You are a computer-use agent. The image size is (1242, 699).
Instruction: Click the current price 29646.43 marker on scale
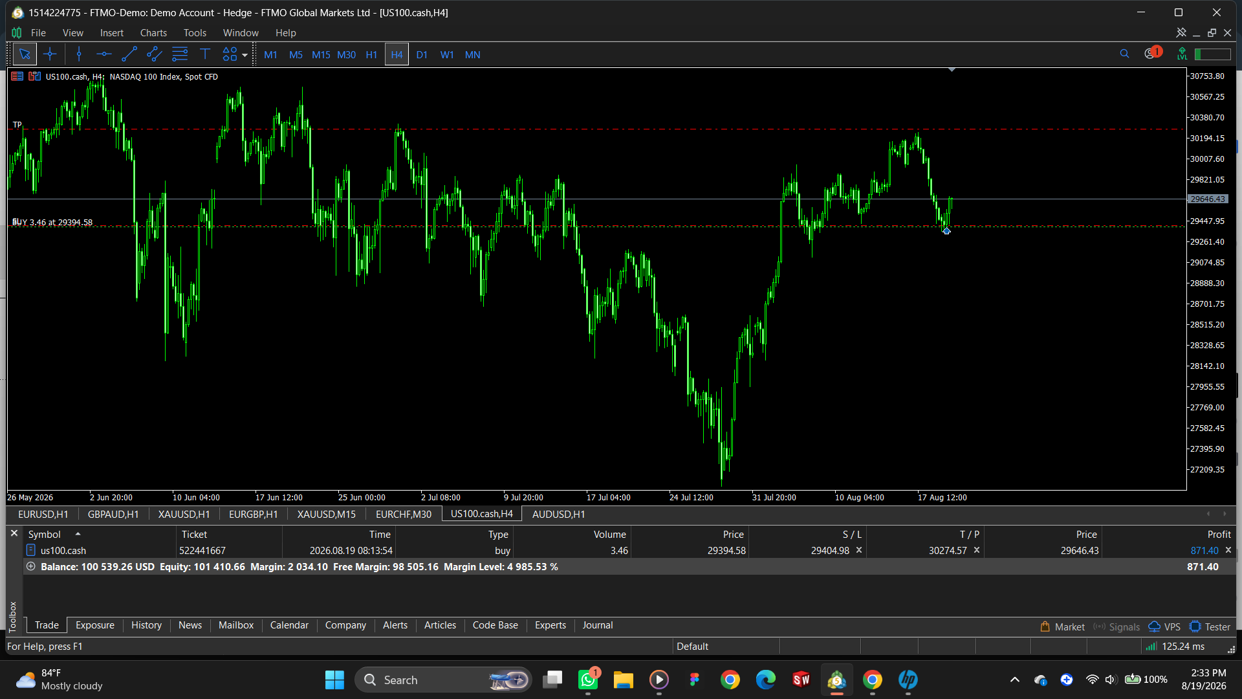pos(1208,199)
